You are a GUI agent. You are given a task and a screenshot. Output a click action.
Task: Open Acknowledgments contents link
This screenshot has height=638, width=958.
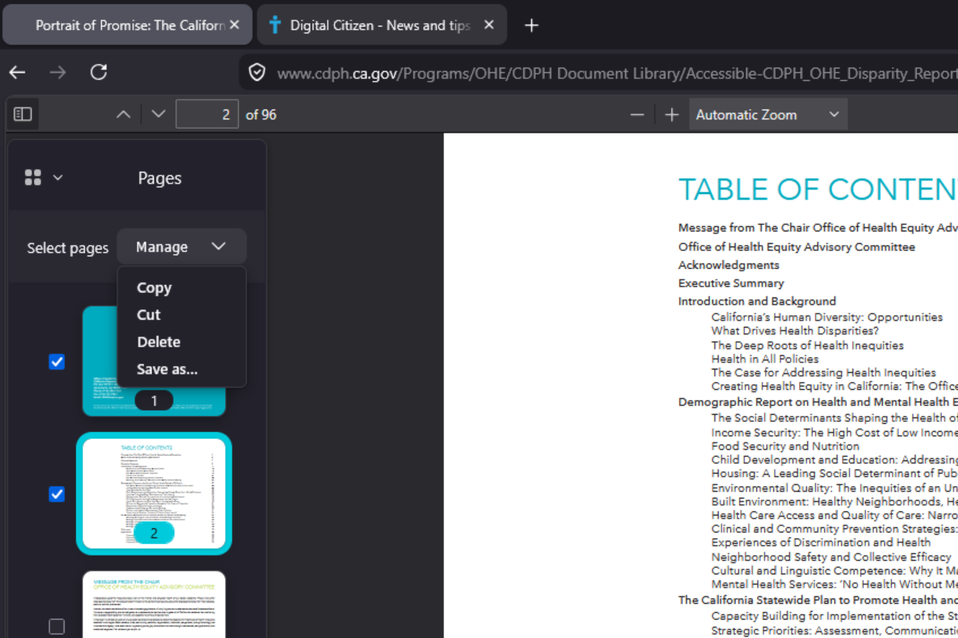(728, 265)
